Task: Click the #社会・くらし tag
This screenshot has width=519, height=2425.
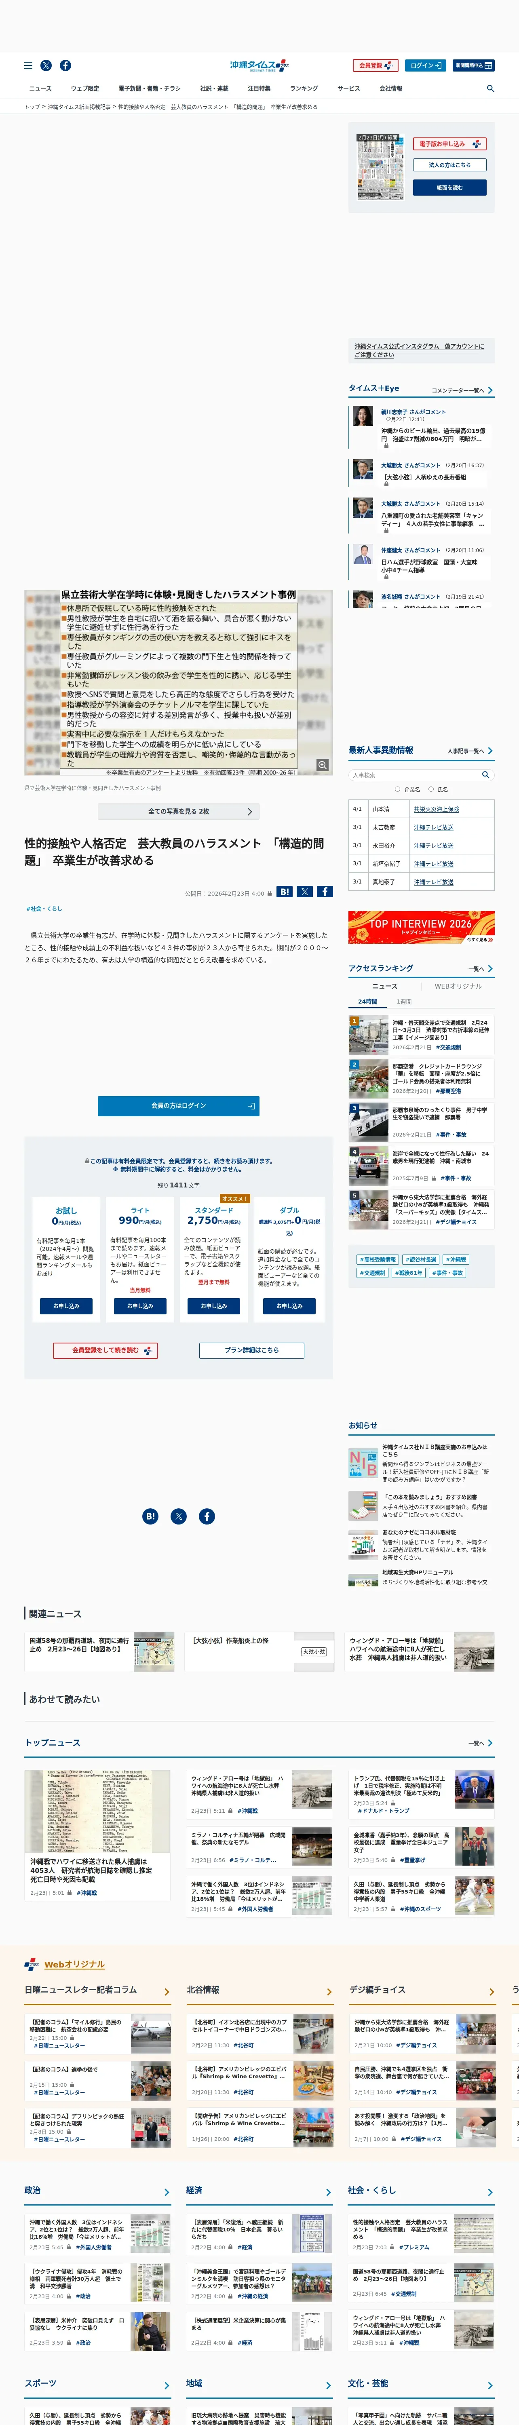Action: coord(44,909)
